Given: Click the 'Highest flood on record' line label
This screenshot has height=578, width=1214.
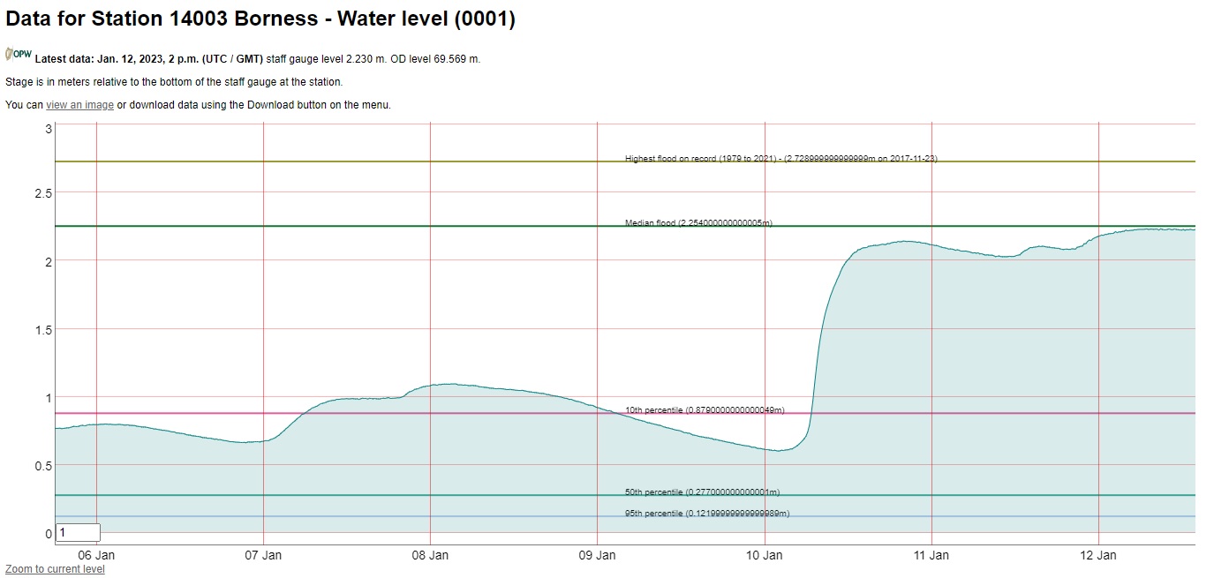Looking at the screenshot, I should tap(780, 159).
